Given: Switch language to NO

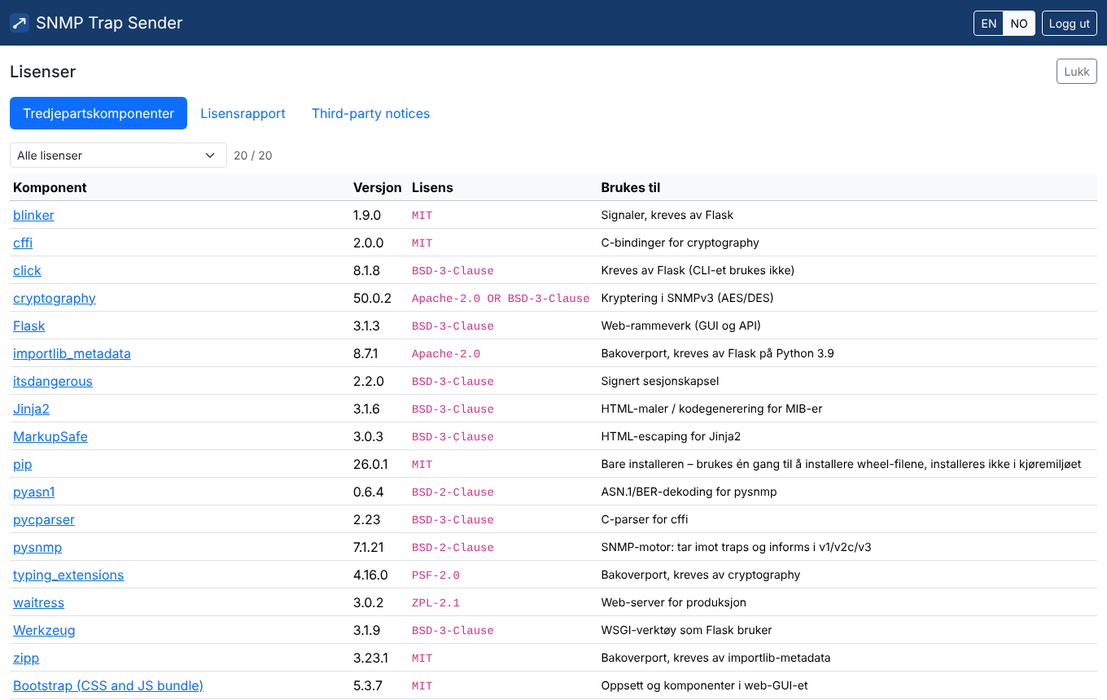Looking at the screenshot, I should tap(1019, 24).
